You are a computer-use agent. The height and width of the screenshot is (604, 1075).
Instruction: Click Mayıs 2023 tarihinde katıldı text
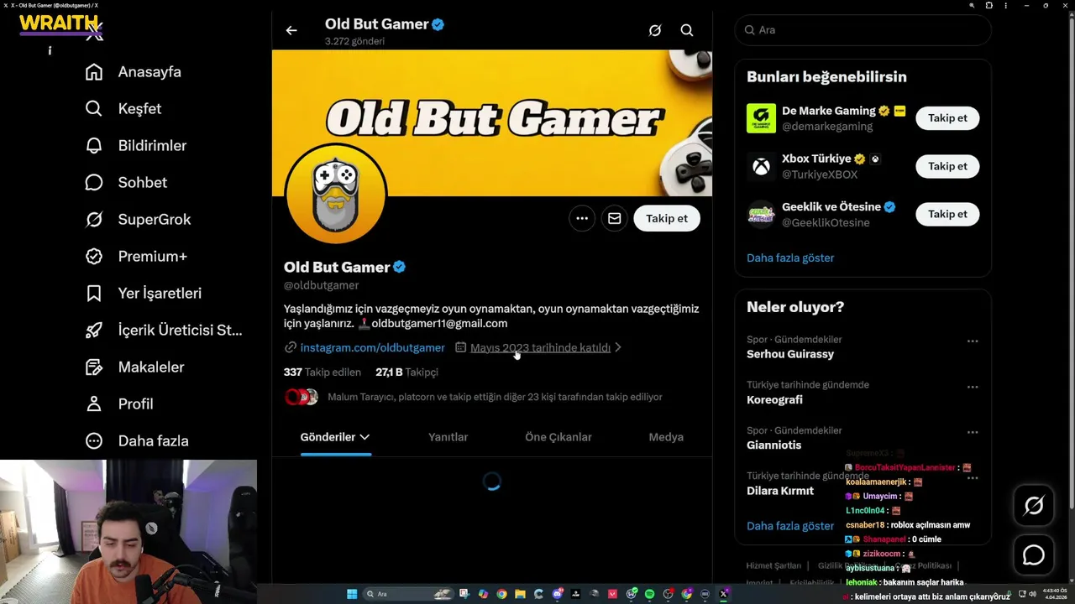(540, 347)
